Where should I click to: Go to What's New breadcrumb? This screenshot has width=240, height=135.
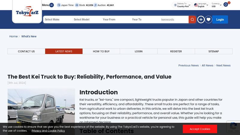(x=29, y=36)
